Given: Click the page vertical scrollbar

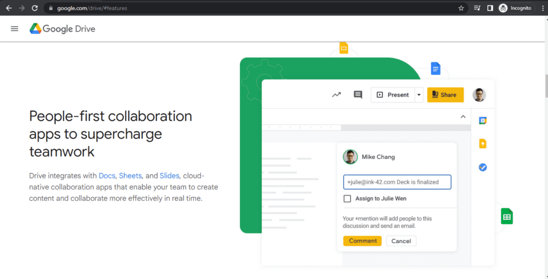Looking at the screenshot, I should [x=545, y=86].
